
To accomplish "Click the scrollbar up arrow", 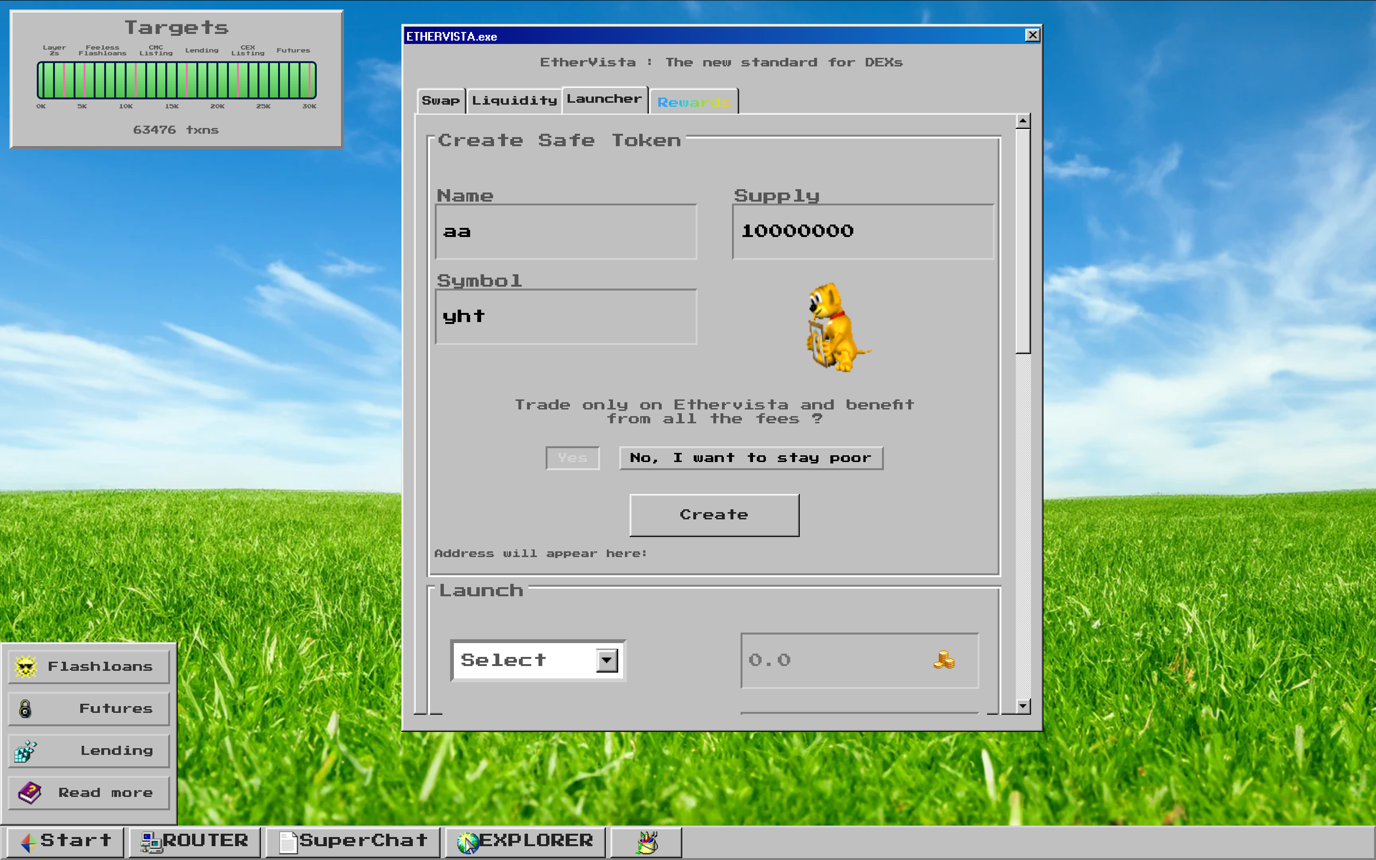I will [1023, 120].
